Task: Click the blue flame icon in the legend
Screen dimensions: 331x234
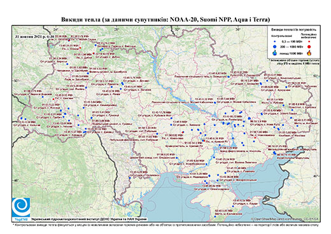Action: click(x=275, y=53)
